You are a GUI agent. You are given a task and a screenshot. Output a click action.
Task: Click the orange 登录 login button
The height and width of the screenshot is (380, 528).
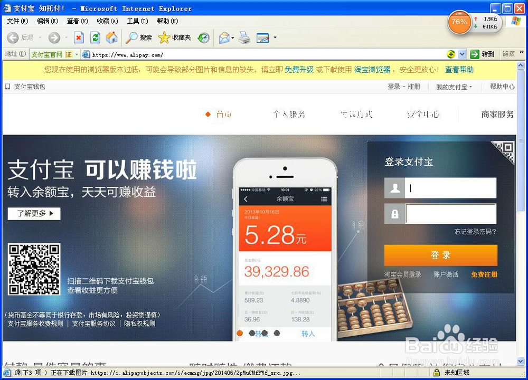441,255
